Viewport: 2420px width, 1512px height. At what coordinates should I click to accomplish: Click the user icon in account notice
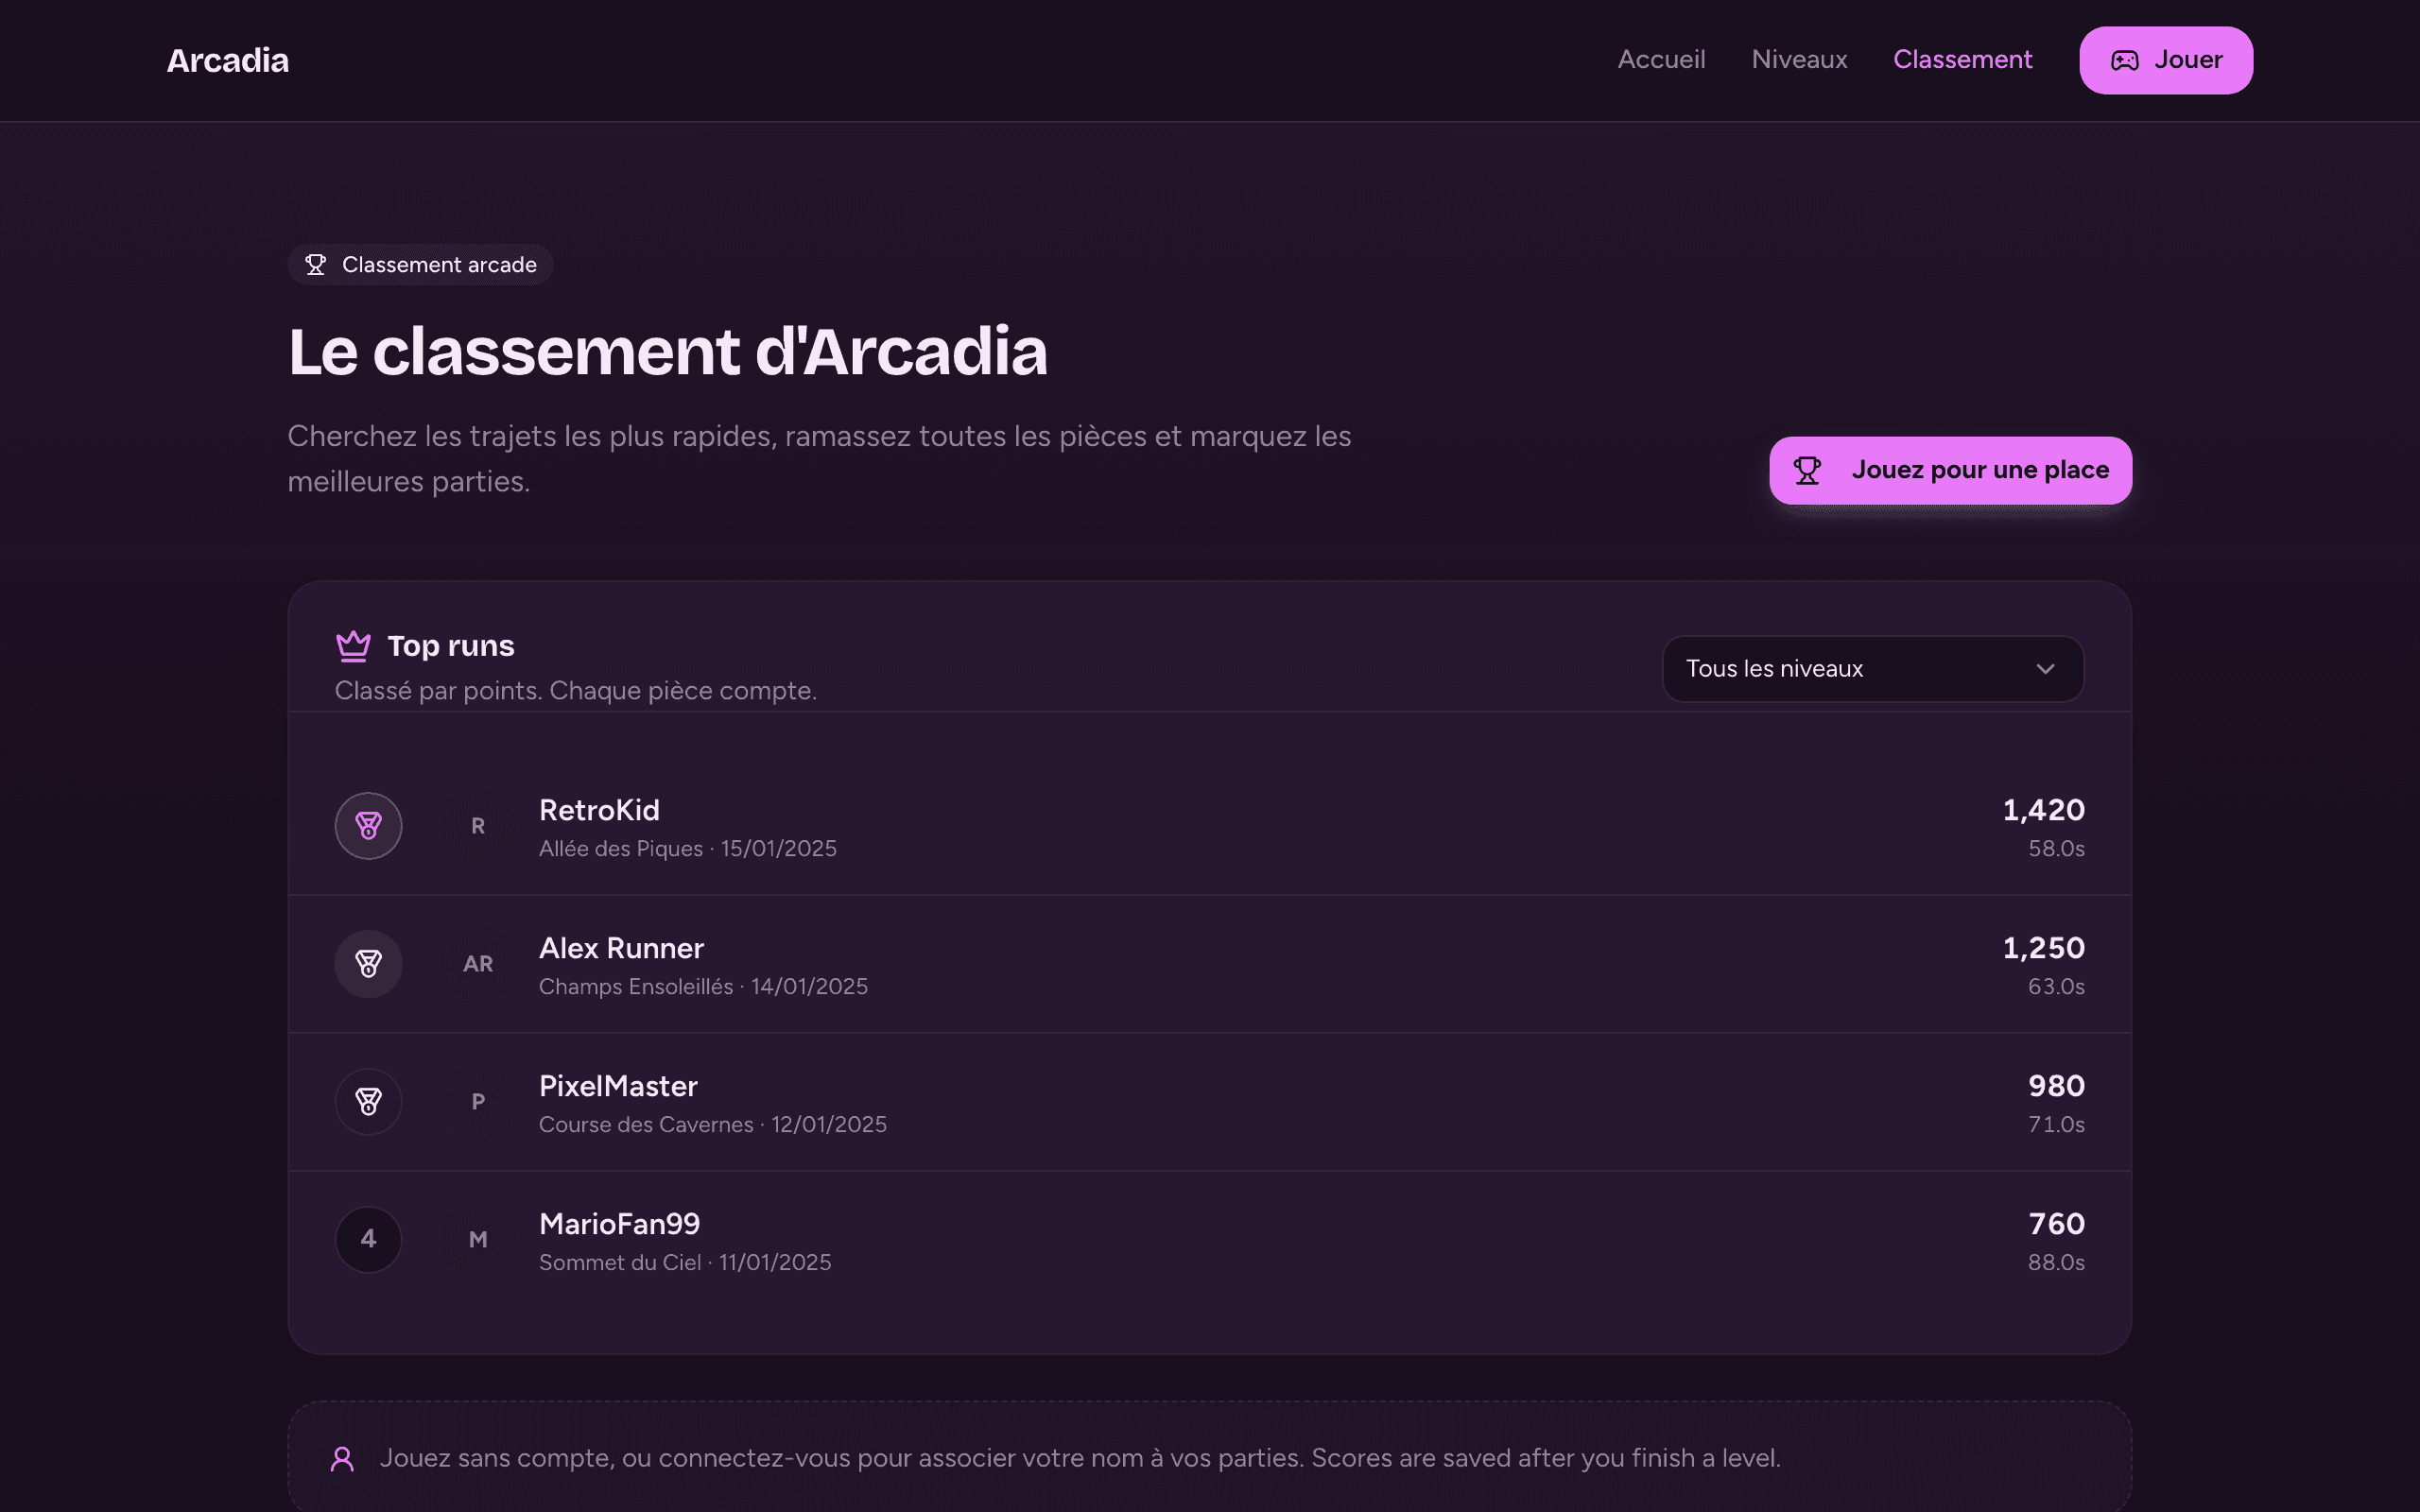click(342, 1459)
